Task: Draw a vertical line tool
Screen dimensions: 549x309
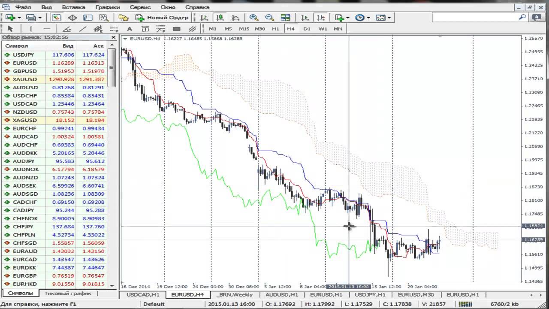Action: point(31,29)
